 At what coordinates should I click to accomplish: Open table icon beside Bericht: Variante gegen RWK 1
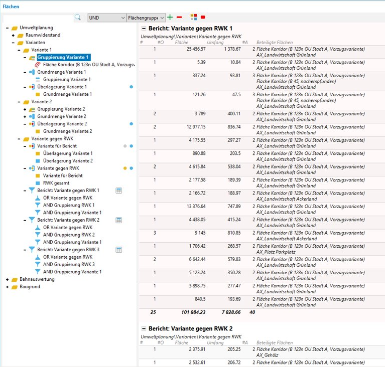(x=119, y=191)
